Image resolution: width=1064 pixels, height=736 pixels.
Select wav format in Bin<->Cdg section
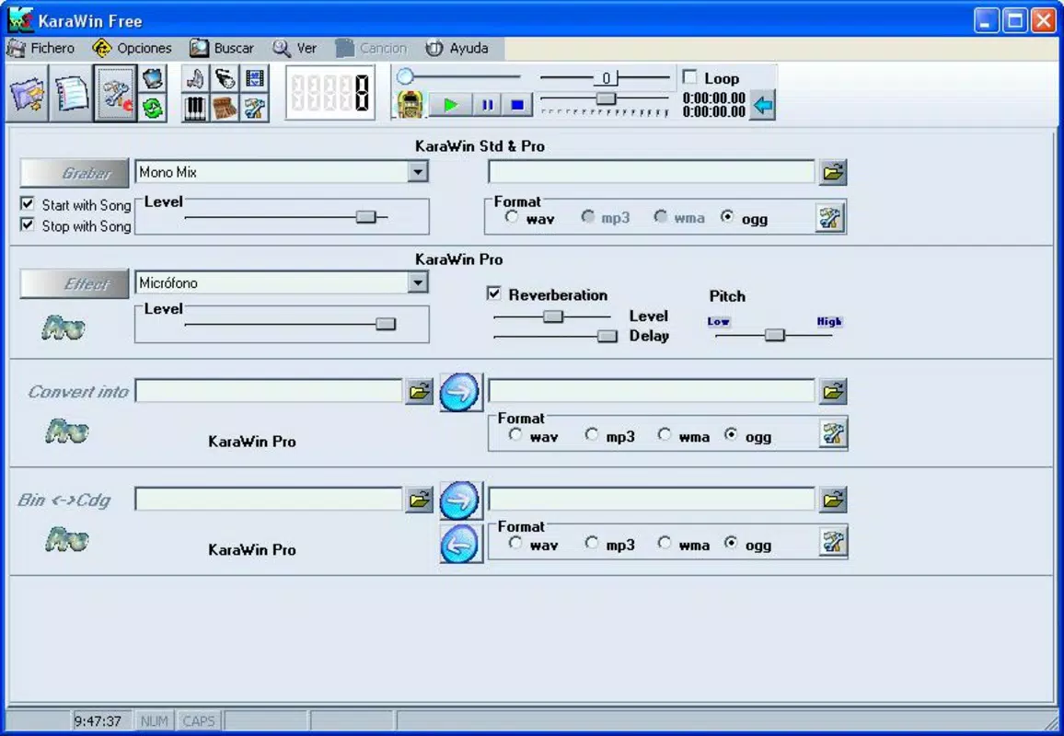click(515, 543)
